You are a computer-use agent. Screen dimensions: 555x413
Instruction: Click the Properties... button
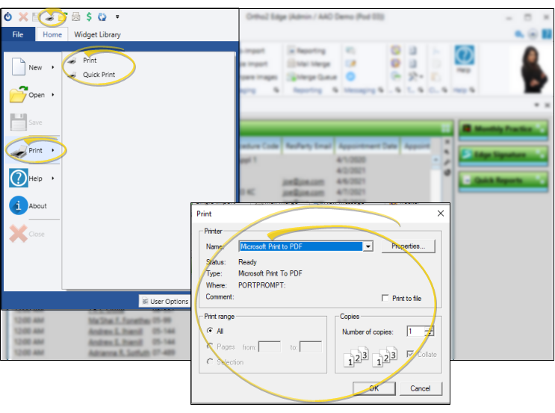[x=408, y=246]
